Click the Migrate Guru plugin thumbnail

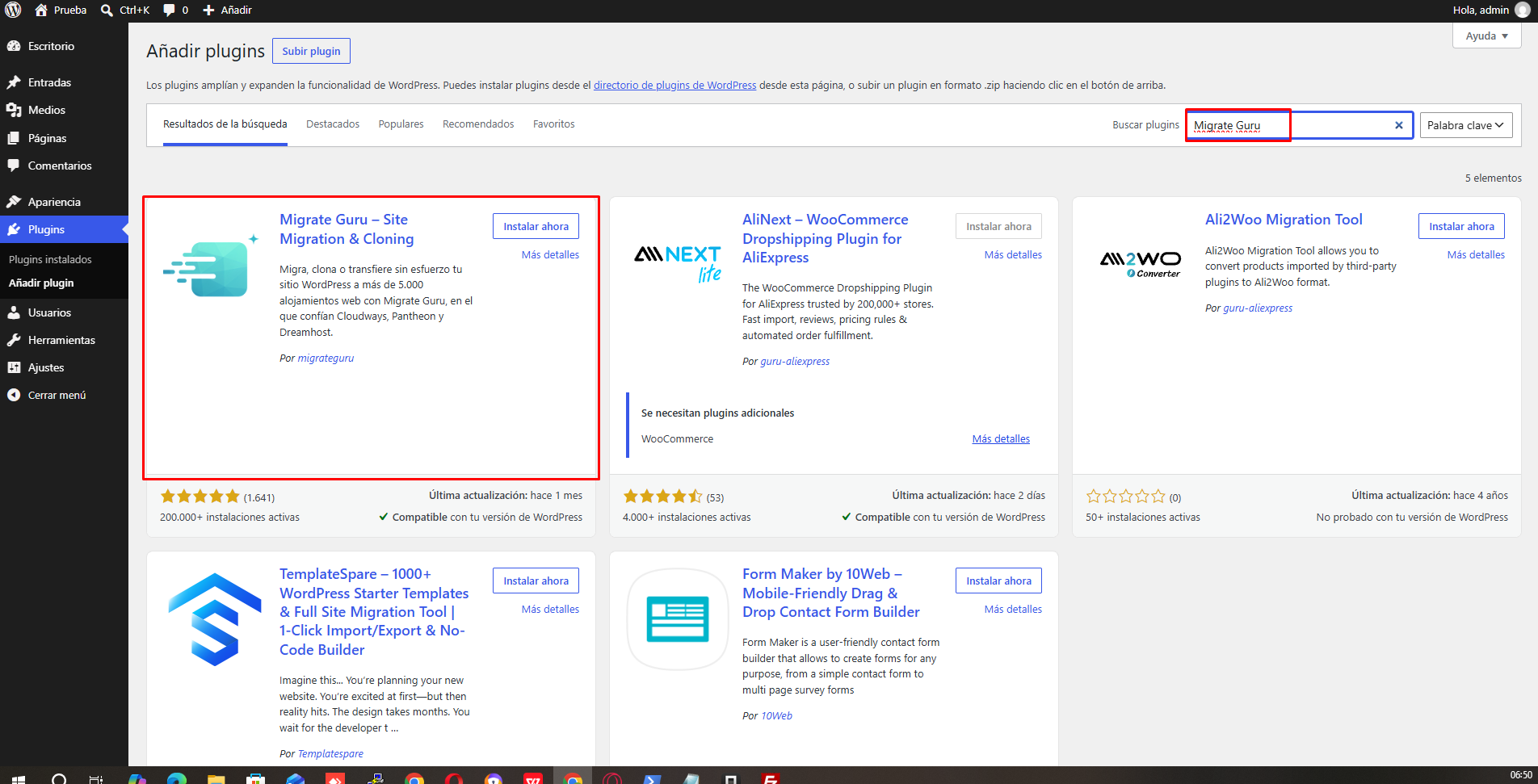(x=212, y=266)
